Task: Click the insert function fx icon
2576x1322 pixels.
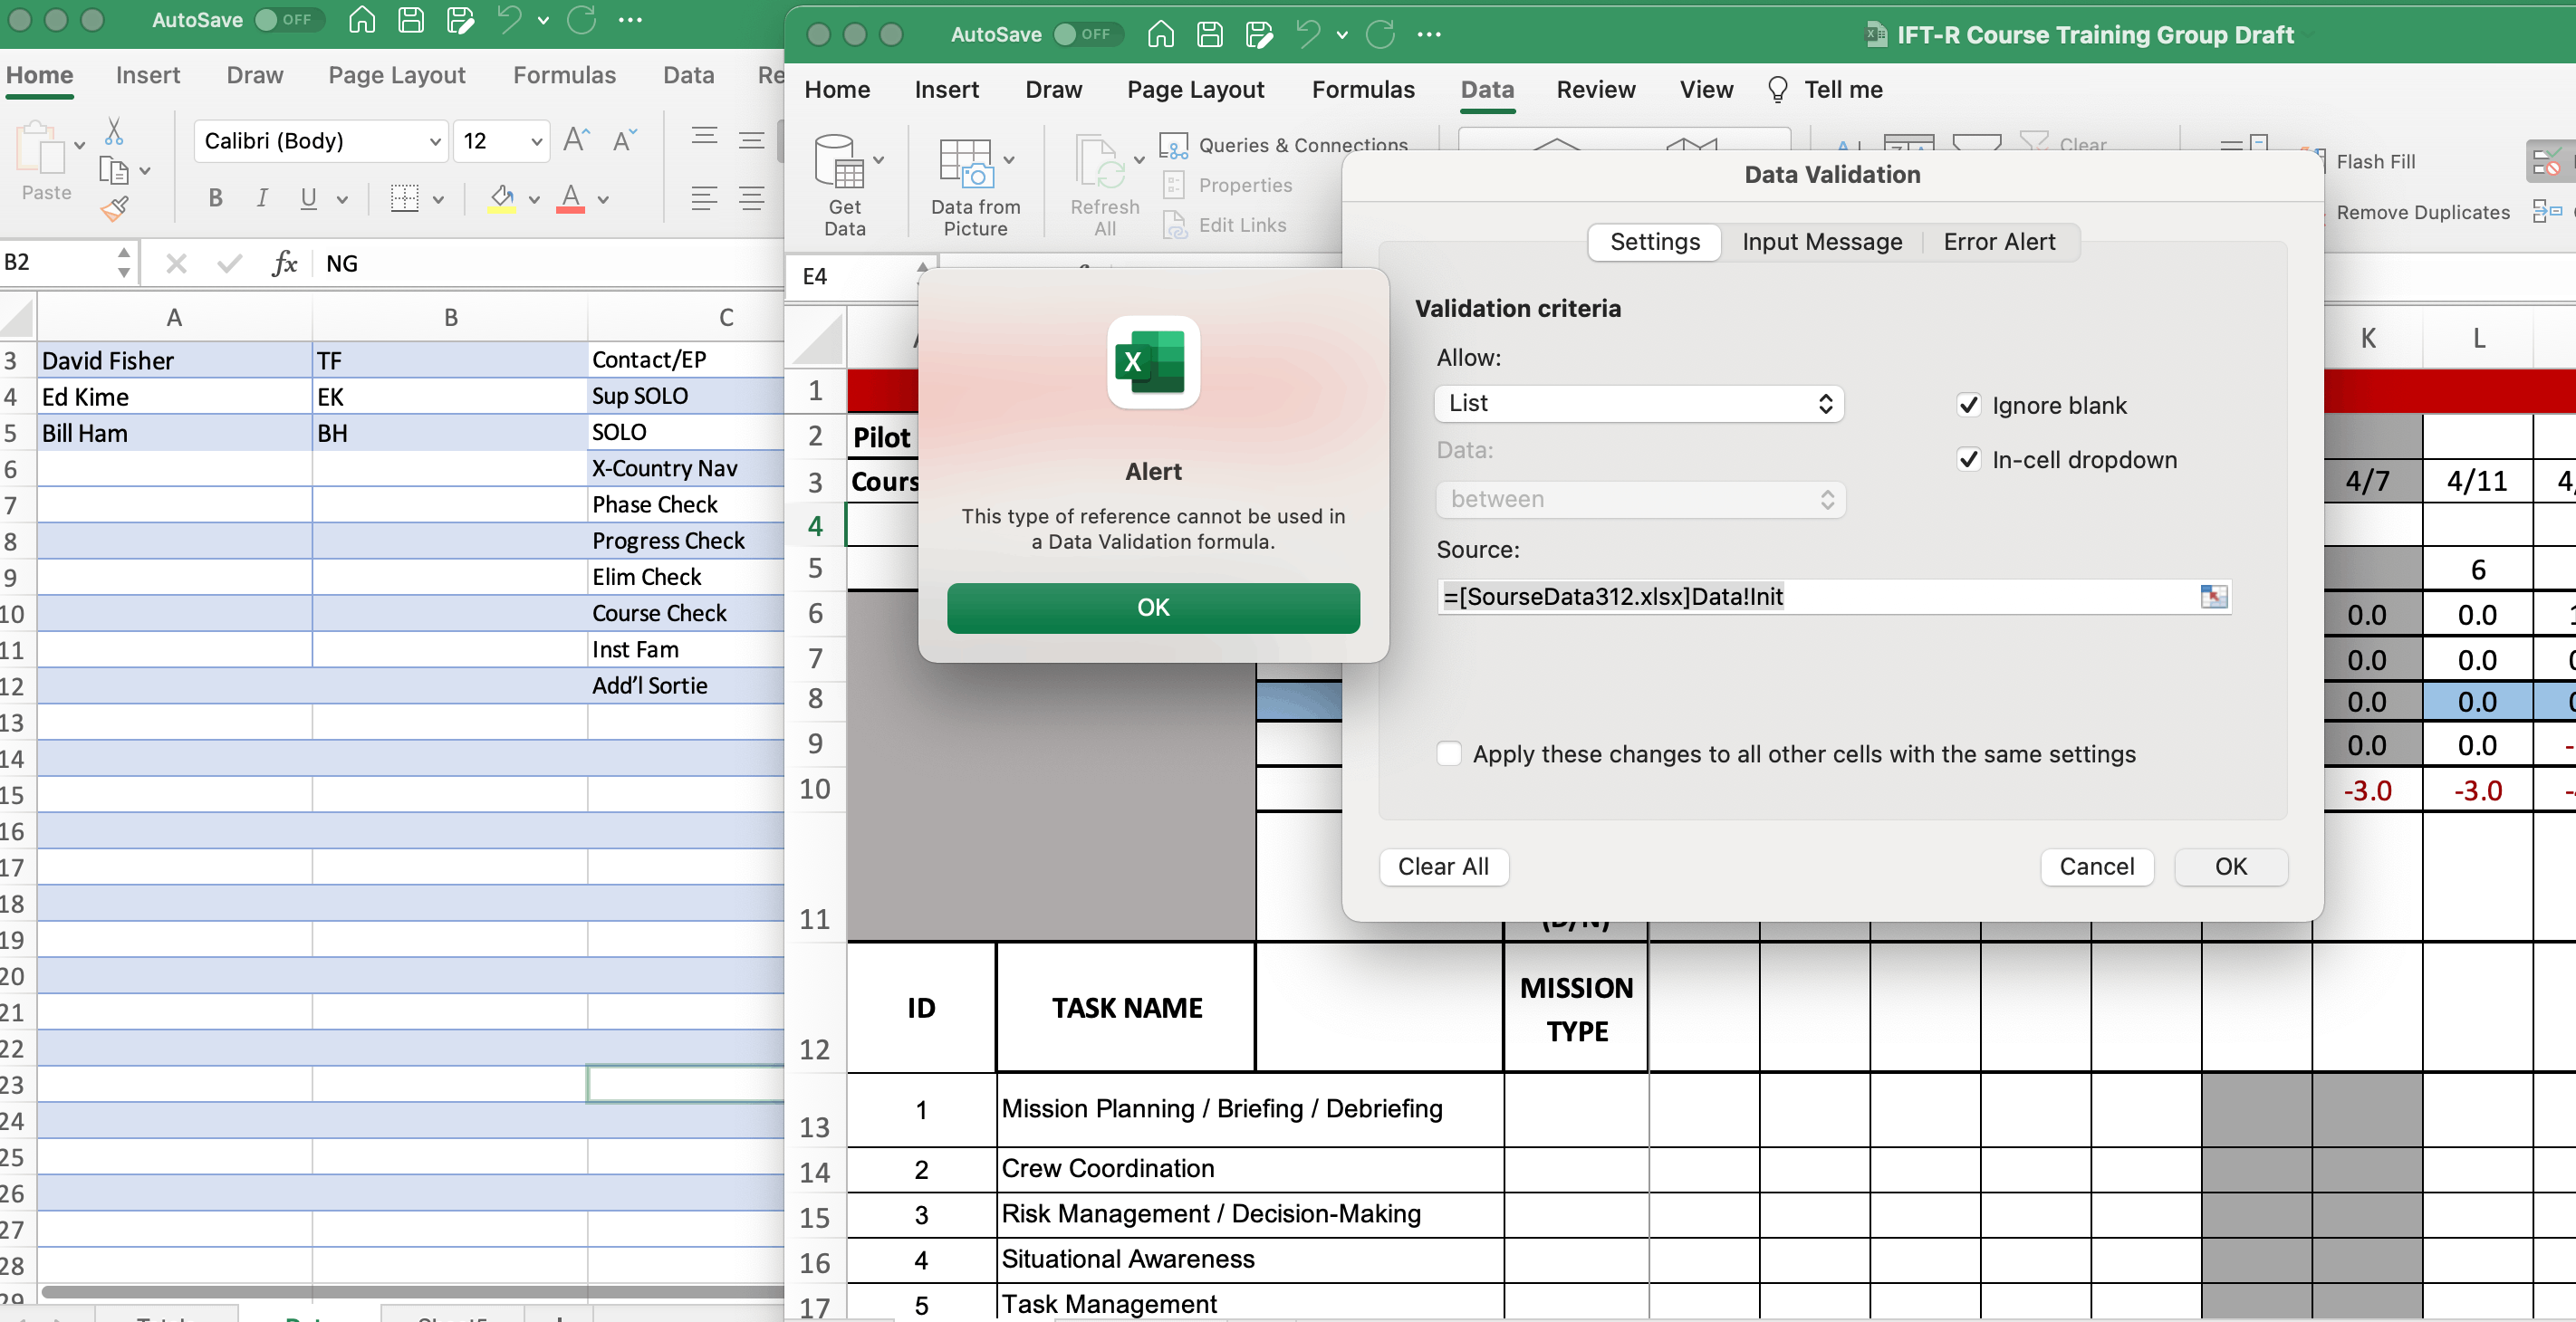Action: coord(285,263)
